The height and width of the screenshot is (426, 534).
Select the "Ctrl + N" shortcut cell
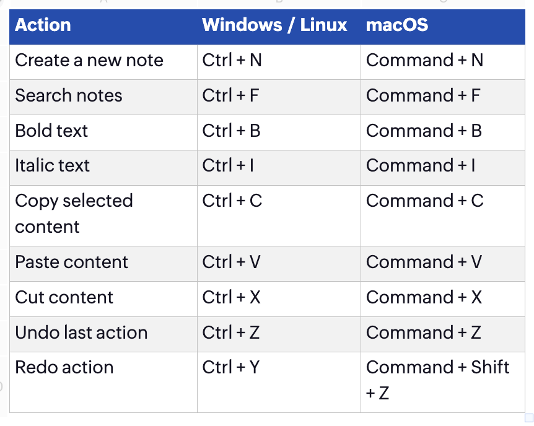click(232, 61)
